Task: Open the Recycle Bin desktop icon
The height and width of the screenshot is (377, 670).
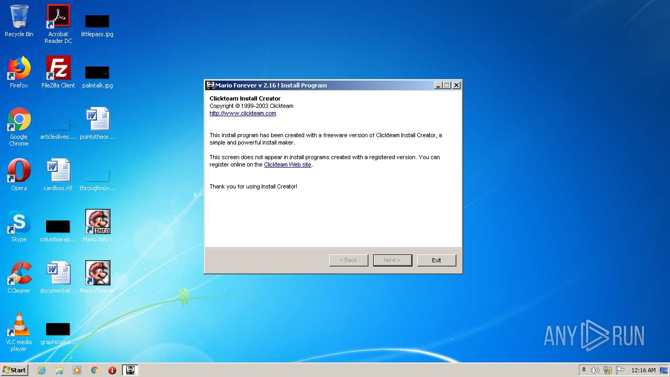Action: 19,21
